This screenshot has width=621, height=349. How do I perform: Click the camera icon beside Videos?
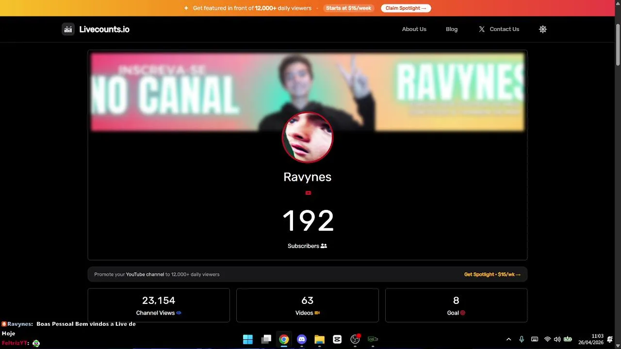317,313
